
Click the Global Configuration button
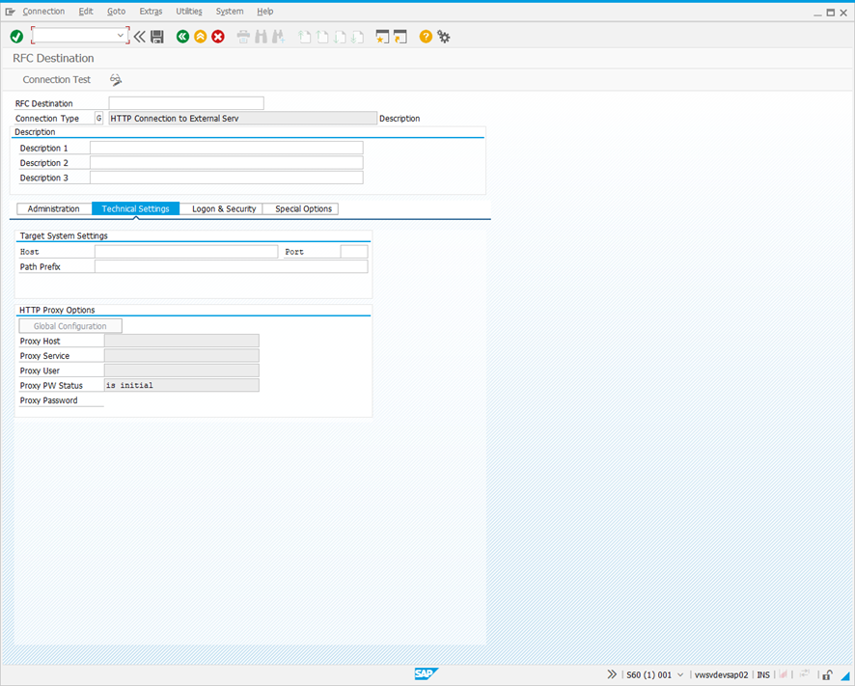tap(70, 326)
